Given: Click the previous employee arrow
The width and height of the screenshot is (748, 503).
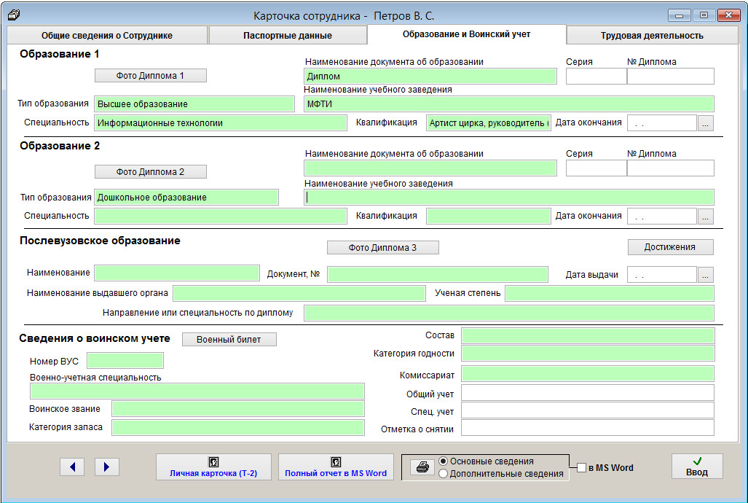Looking at the screenshot, I should (x=72, y=467).
